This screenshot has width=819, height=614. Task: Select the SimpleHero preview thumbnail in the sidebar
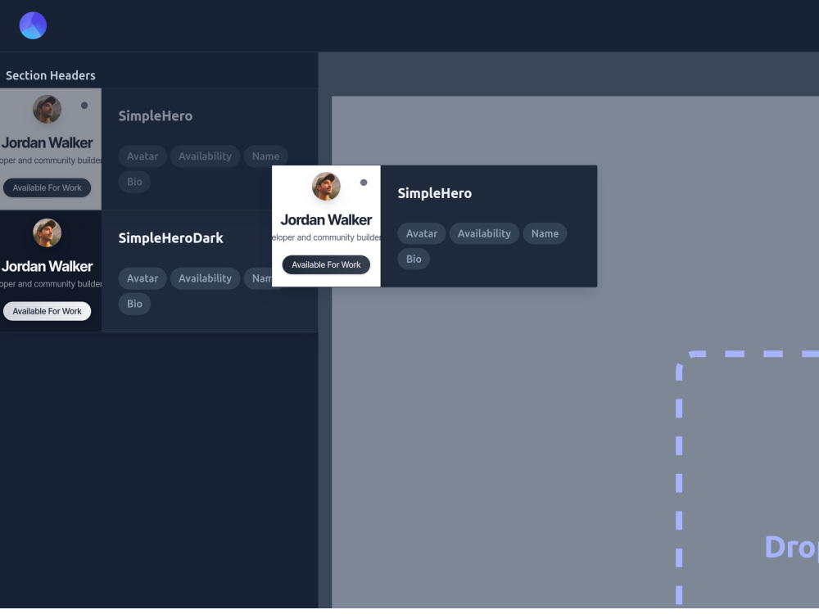click(51, 149)
